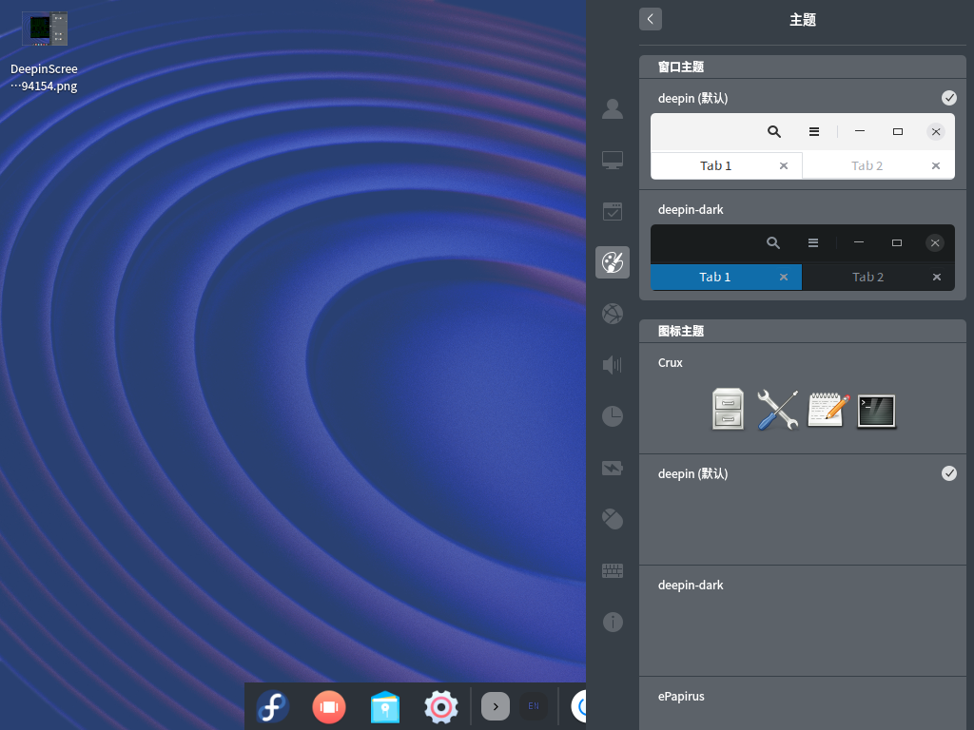The image size is (974, 730).
Task: Open Default Applications sidebar icon
Action: [x=613, y=211]
